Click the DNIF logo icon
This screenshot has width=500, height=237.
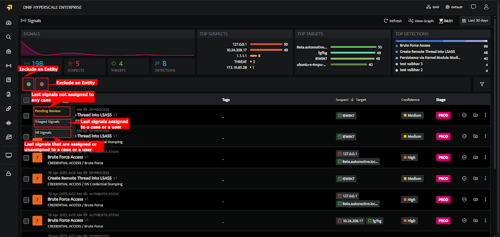pos(9,7)
